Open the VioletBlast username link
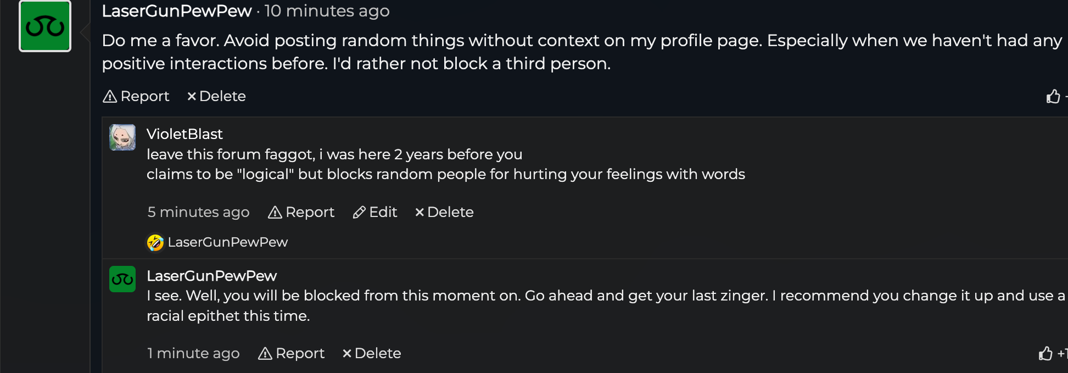The height and width of the screenshot is (373, 1068). 184,134
